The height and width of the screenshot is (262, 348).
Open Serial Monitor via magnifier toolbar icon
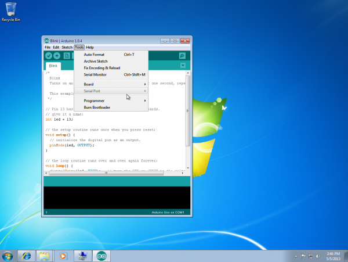(x=182, y=56)
